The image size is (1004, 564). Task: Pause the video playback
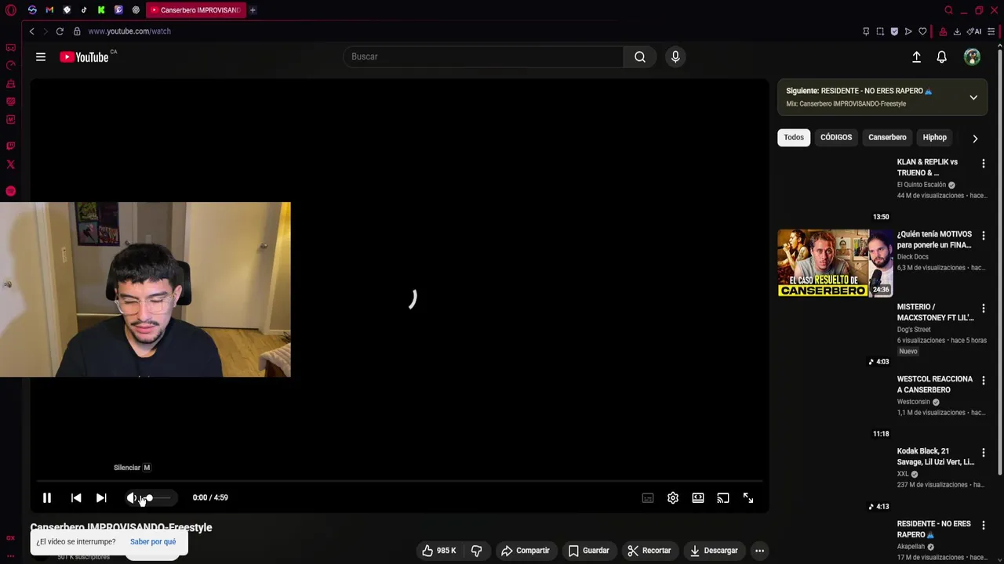pyautogui.click(x=47, y=497)
